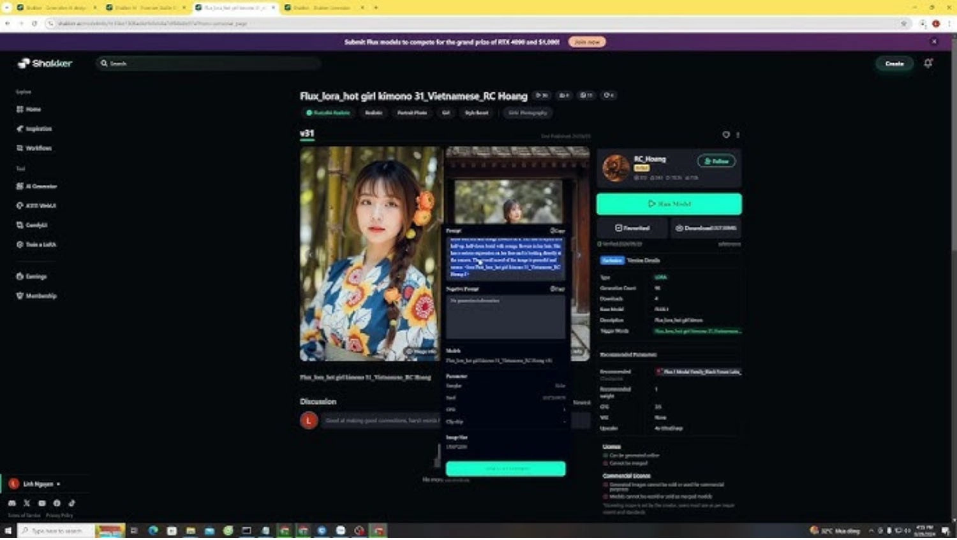Click the Search field in the header

point(209,63)
